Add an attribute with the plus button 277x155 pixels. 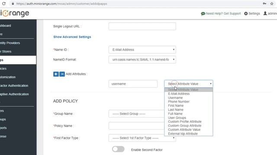pyautogui.click(x=56, y=74)
